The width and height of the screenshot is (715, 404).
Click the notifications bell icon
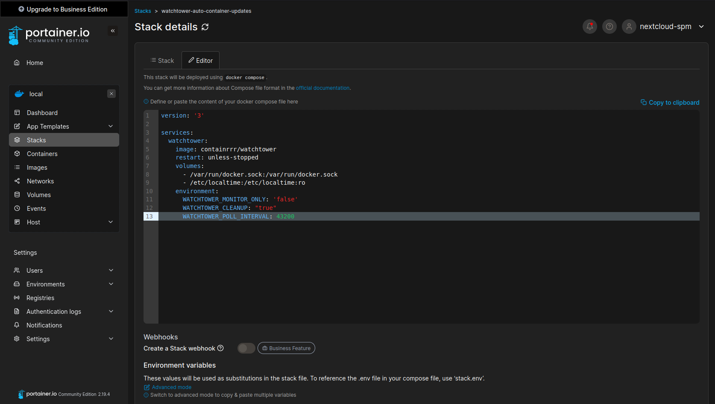point(589,27)
